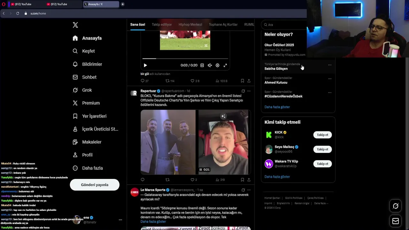409x230 pixels.
Task: Seek on the video progress bar
Action: tap(185, 58)
